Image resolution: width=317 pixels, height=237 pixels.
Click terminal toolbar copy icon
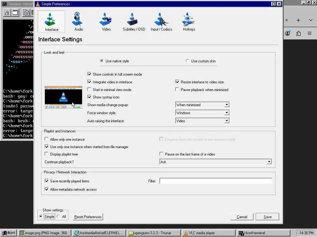pyautogui.click(x=26, y=13)
